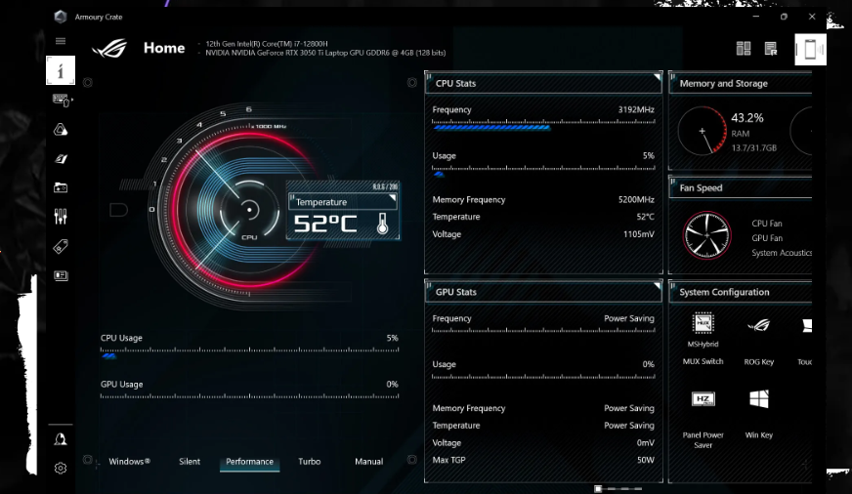Click the '3192MHz' frequency value
The width and height of the screenshot is (852, 494).
click(636, 109)
